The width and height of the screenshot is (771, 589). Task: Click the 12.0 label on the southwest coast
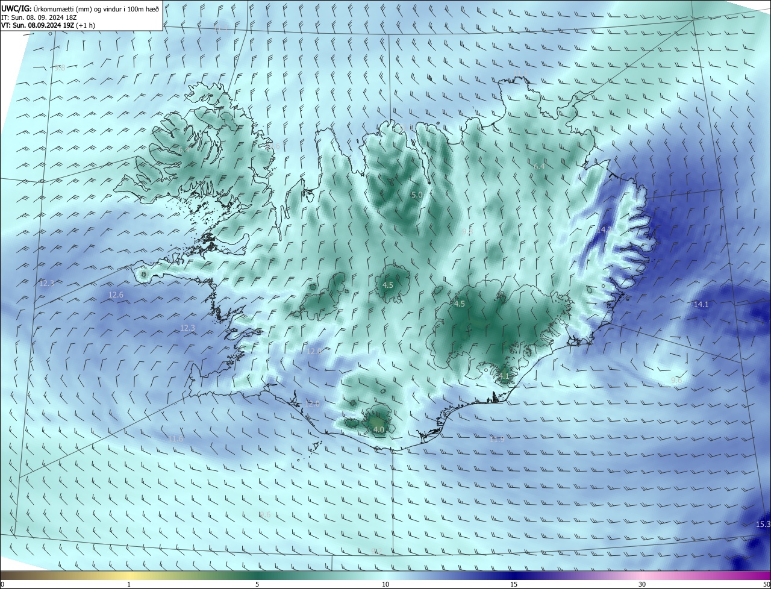[x=313, y=404]
